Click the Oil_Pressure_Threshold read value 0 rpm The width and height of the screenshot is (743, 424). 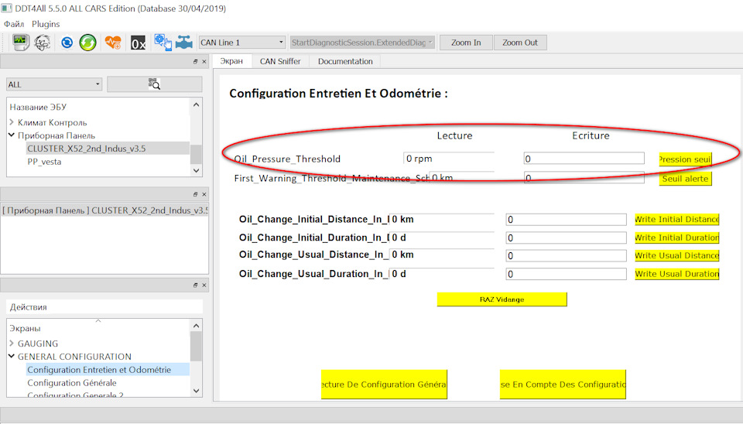coord(449,159)
